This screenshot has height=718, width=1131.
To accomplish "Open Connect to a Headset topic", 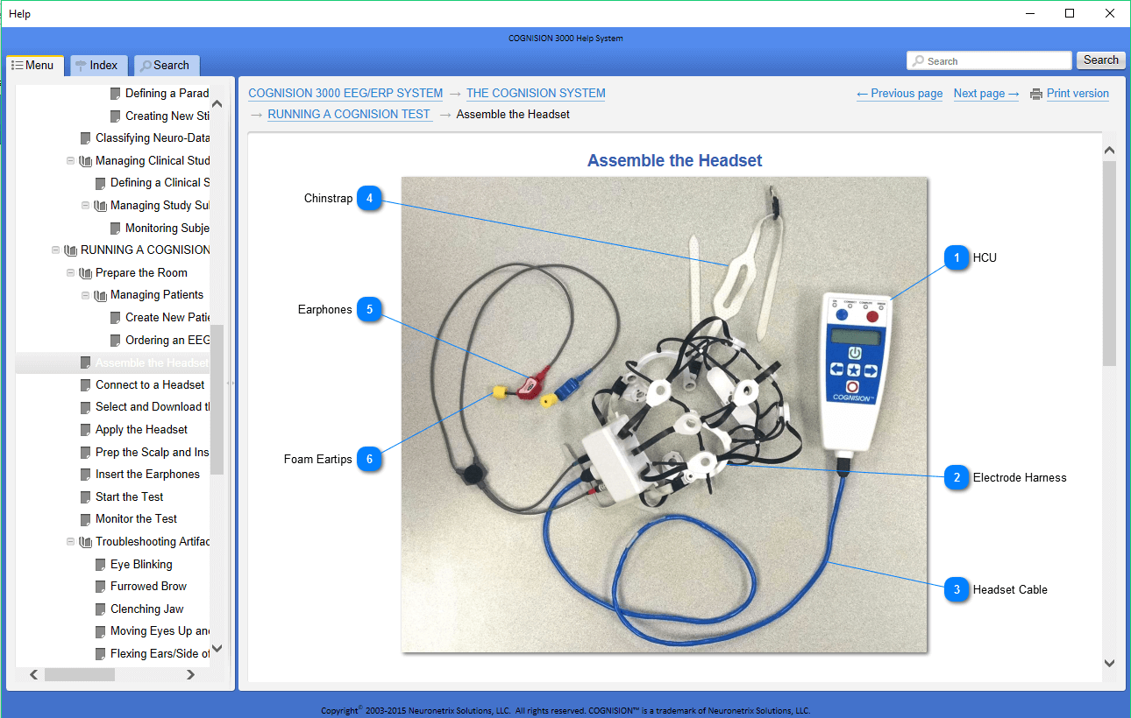I will (150, 384).
